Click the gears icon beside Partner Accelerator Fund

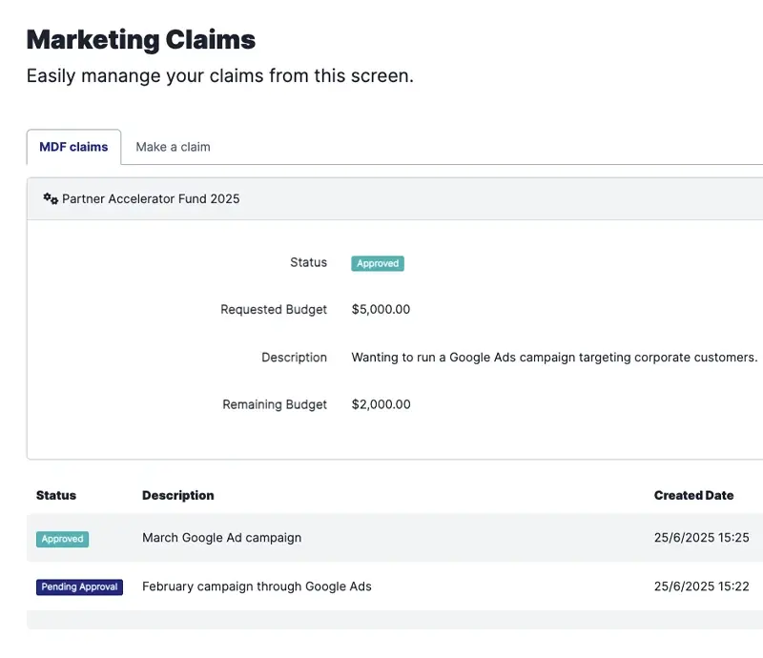coord(51,199)
